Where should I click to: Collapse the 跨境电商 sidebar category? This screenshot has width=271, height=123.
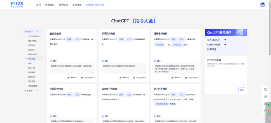point(33,32)
